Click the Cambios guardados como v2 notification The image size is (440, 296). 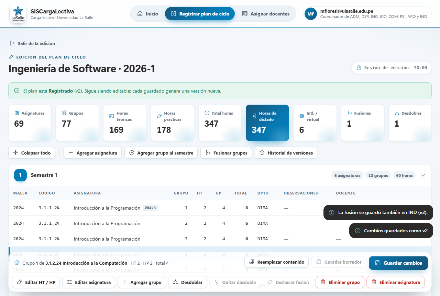point(391,231)
